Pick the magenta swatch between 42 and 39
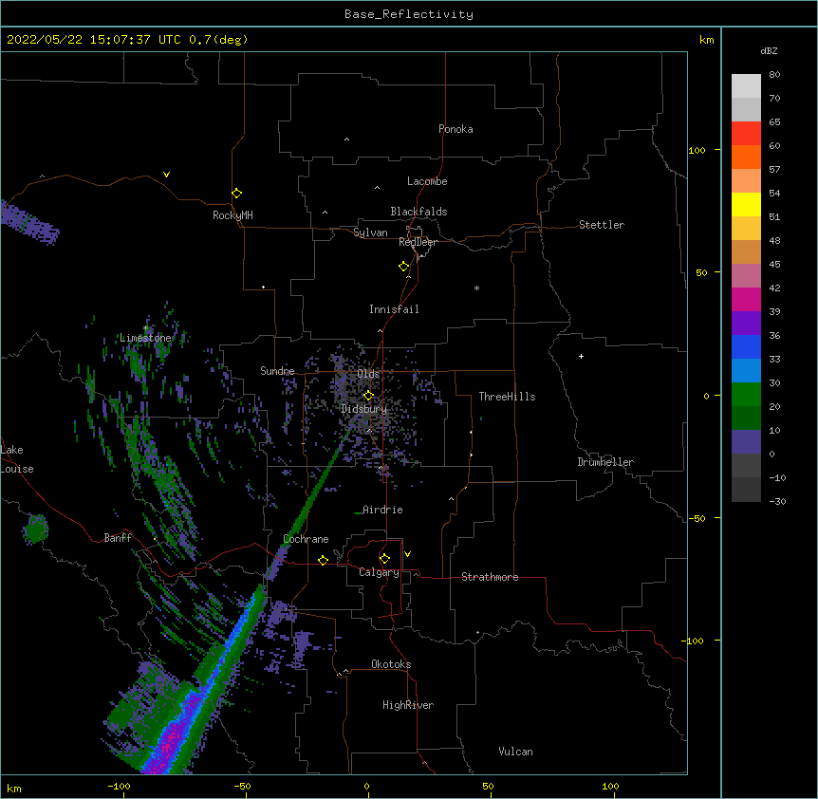Screen dimensions: 818x799 (746, 299)
